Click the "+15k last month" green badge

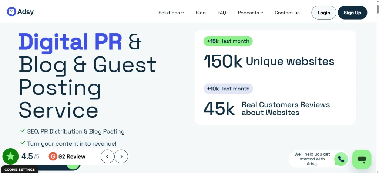228,41
